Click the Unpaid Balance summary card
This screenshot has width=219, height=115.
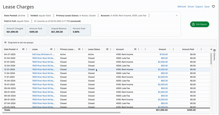click(x=59, y=30)
